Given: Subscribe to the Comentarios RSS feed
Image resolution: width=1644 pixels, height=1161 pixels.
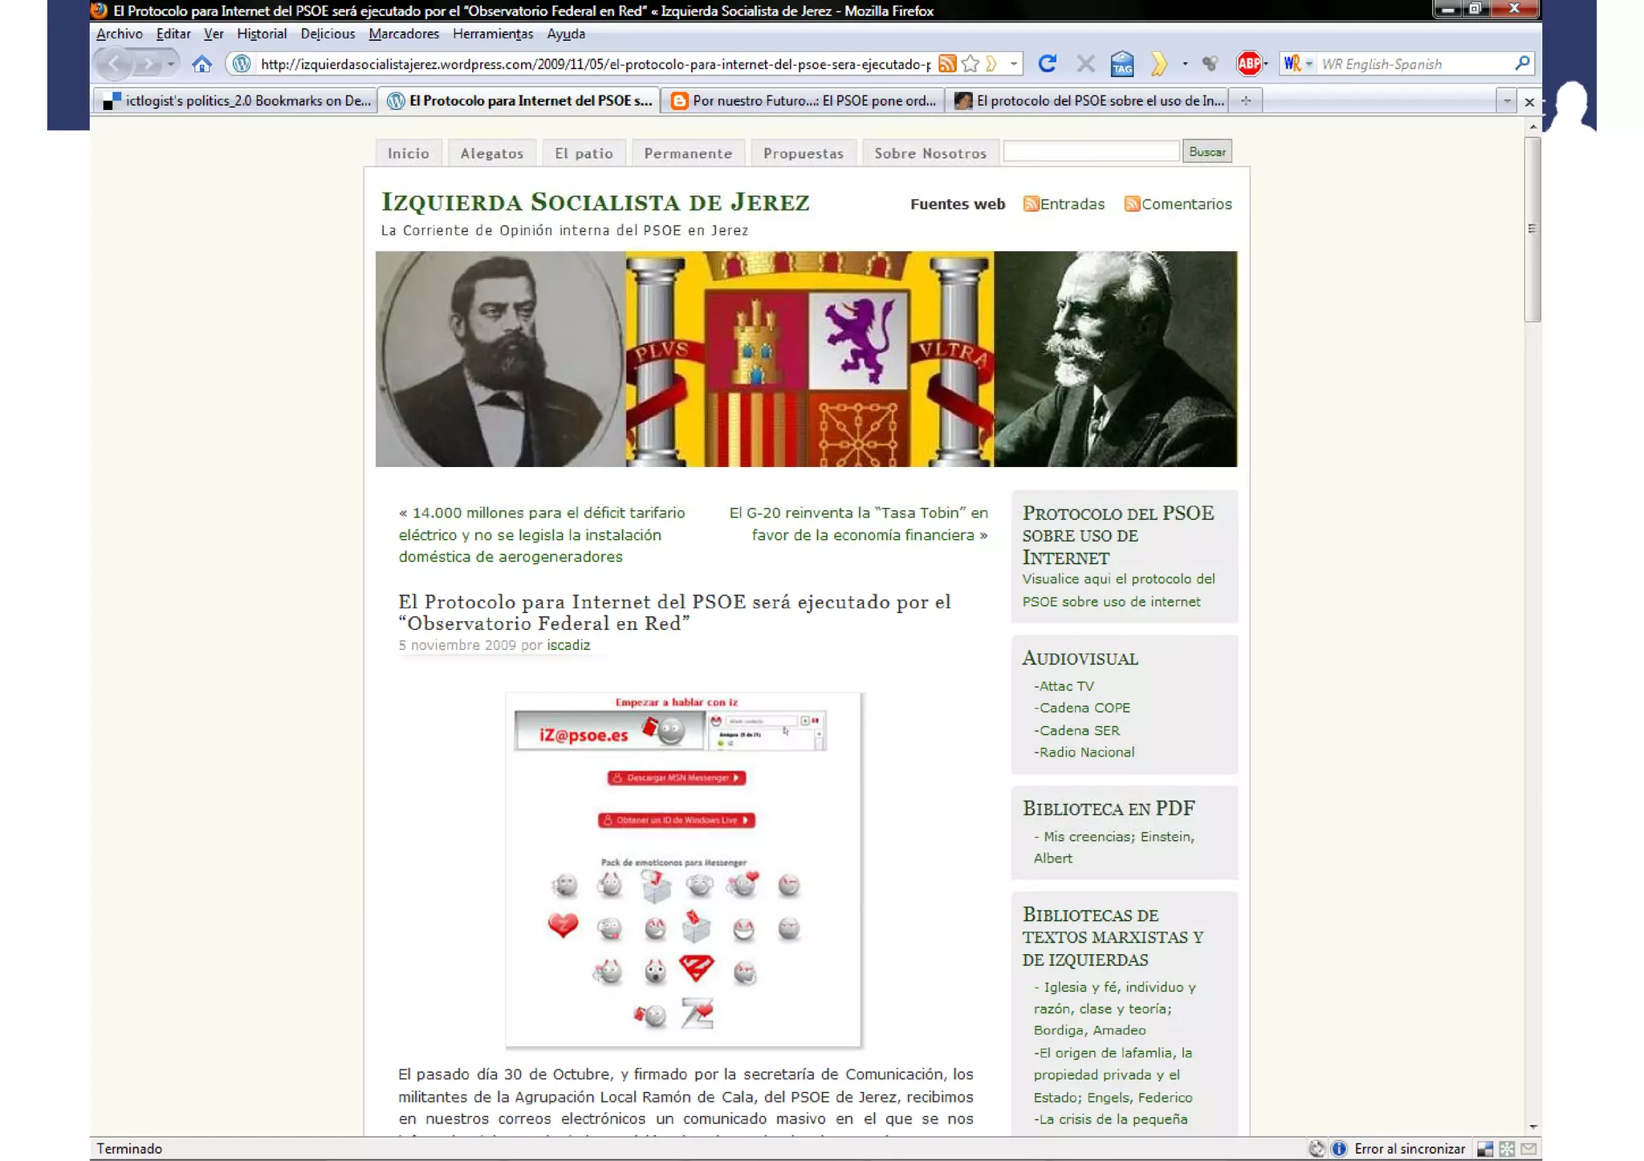Looking at the screenshot, I should (1178, 204).
